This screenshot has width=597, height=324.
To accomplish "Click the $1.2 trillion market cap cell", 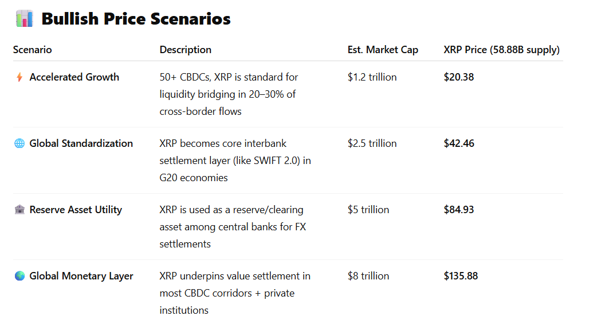I will pyautogui.click(x=372, y=77).
